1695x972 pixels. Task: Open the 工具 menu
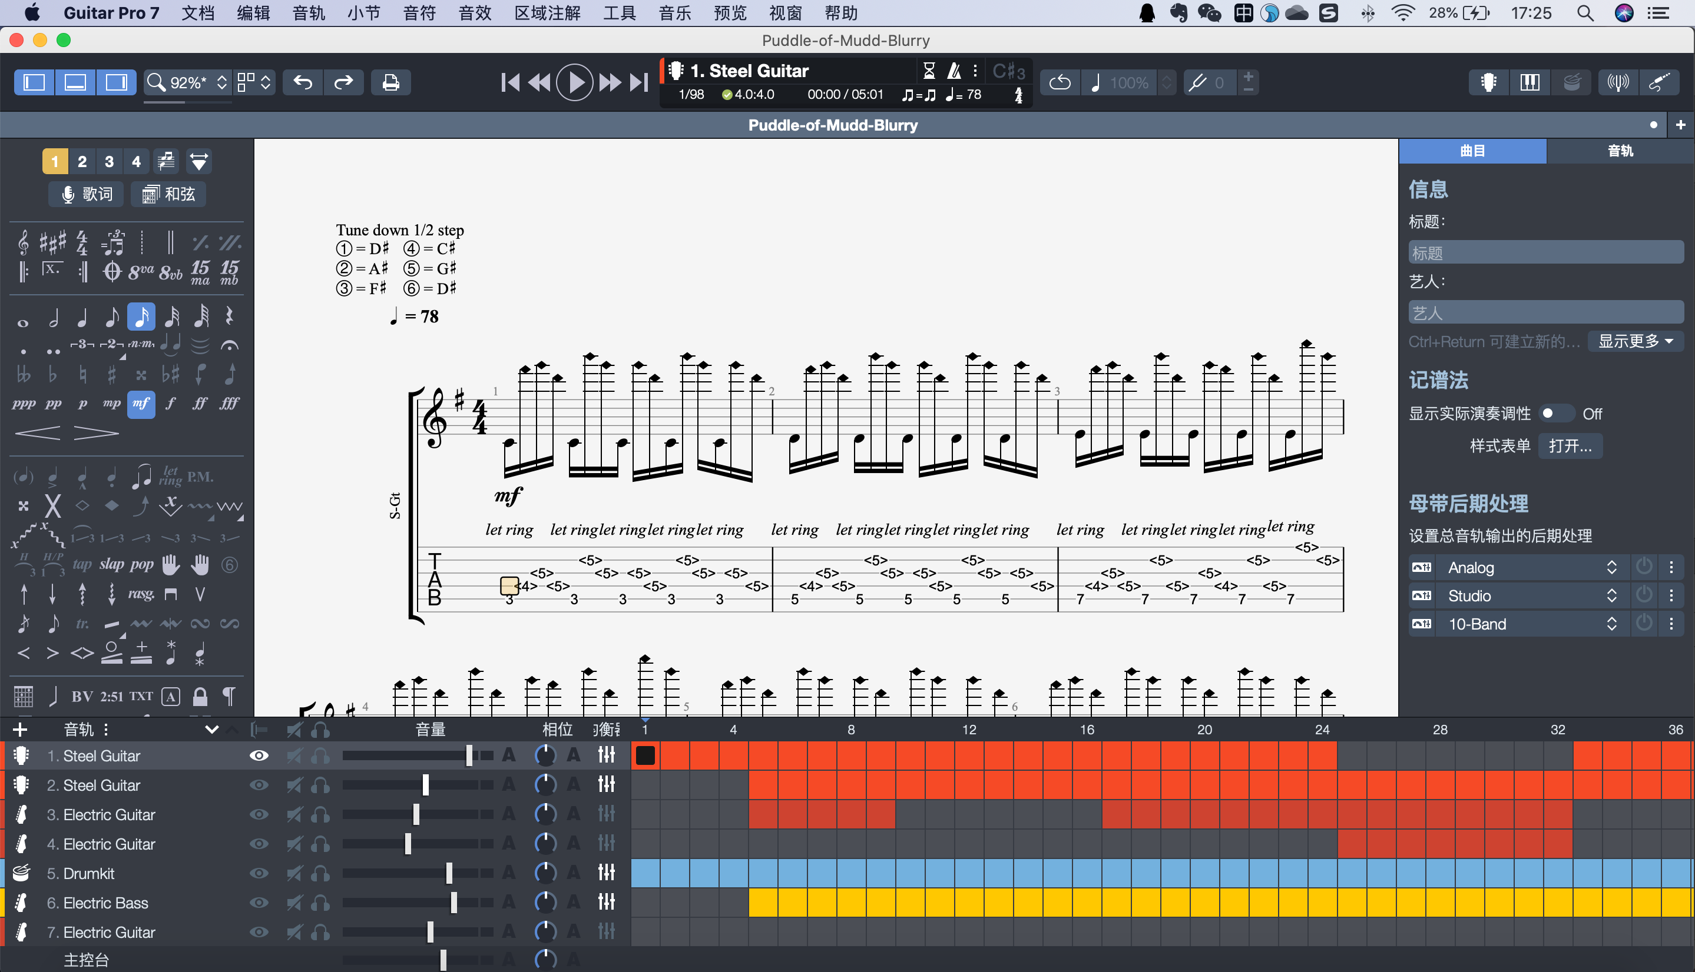coord(620,13)
